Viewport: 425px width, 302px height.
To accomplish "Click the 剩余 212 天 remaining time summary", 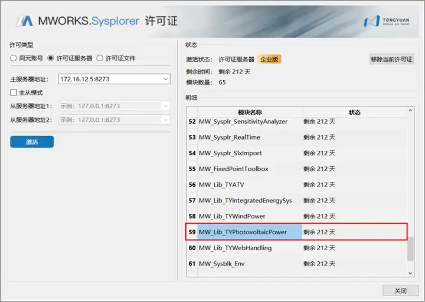I will coord(234,72).
